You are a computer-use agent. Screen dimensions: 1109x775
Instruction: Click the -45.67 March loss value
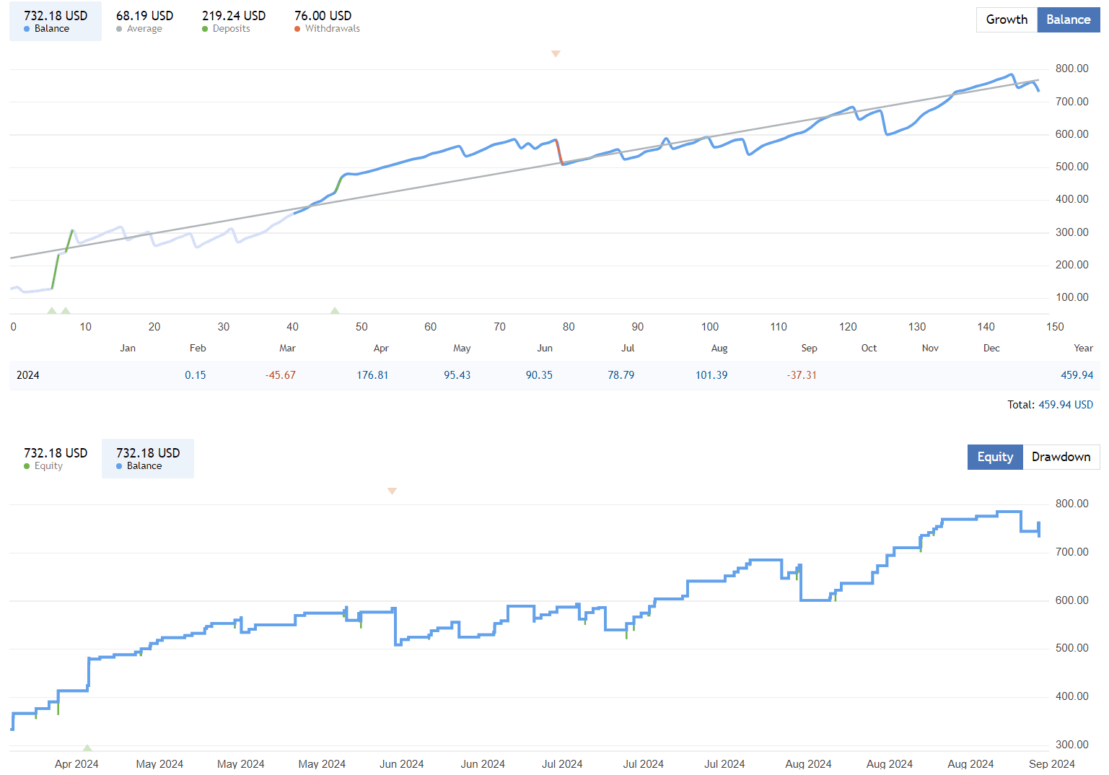click(x=280, y=375)
